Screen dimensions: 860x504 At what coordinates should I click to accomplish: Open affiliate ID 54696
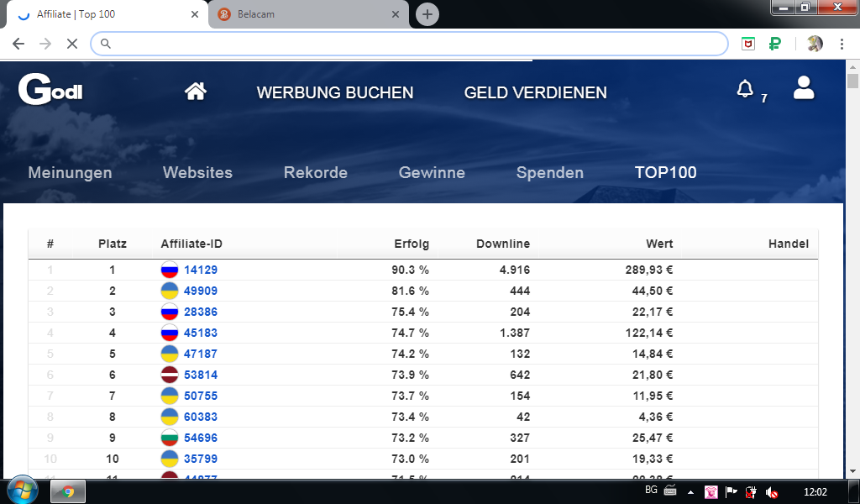pos(201,438)
